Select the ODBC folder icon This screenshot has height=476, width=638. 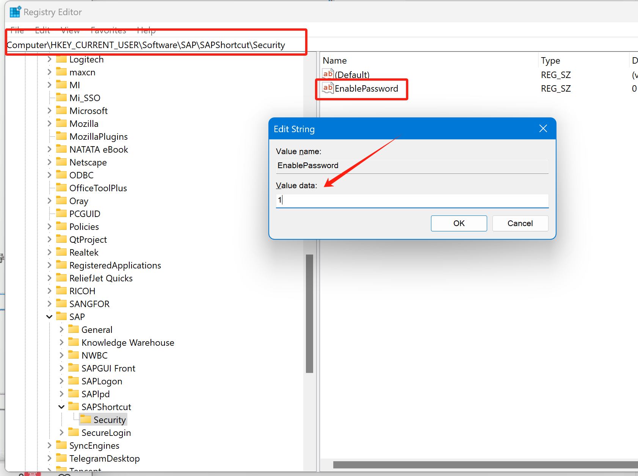(x=61, y=175)
